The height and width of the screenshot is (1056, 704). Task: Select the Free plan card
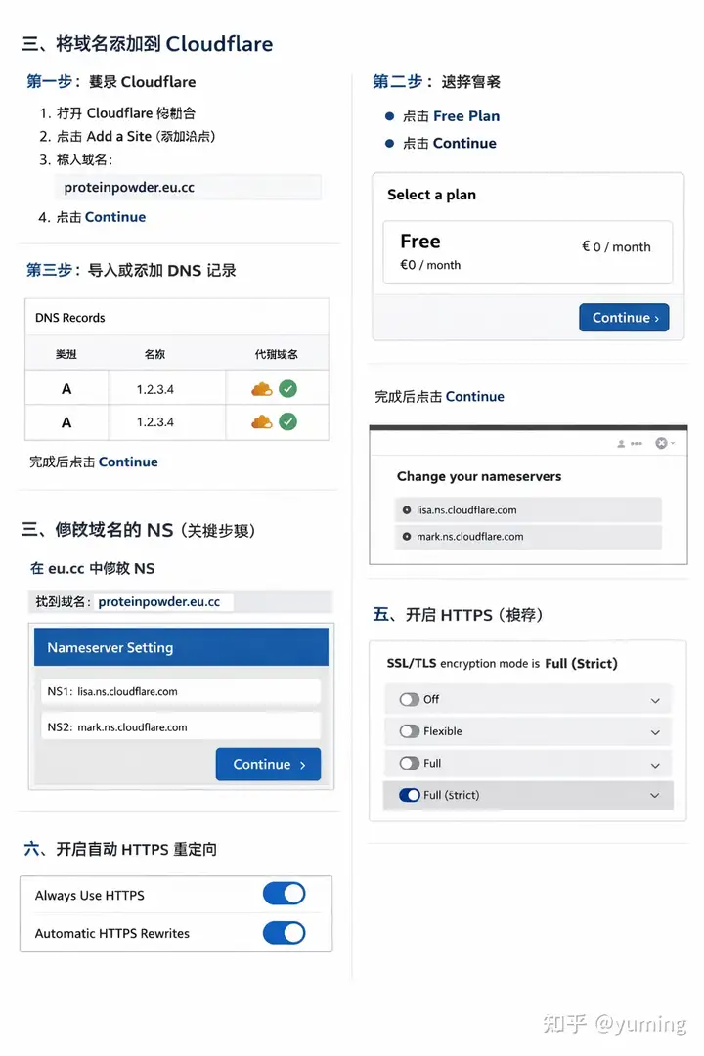tap(527, 252)
